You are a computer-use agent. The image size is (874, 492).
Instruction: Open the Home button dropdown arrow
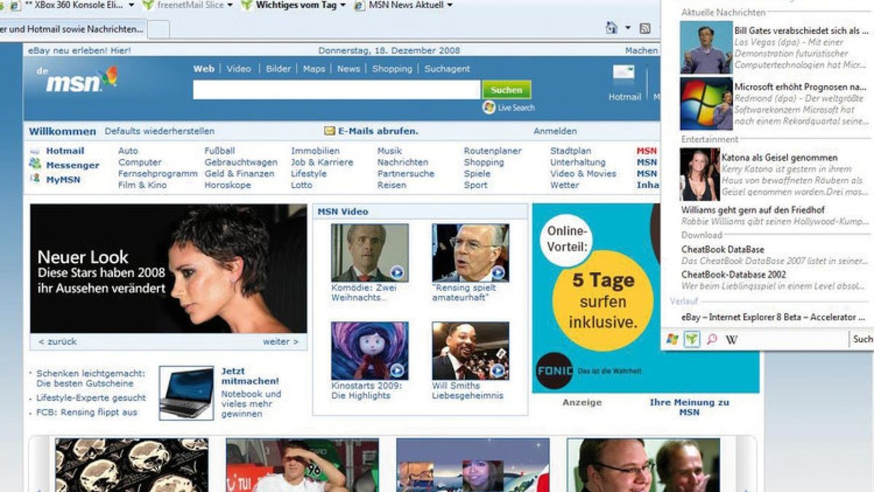pyautogui.click(x=628, y=27)
